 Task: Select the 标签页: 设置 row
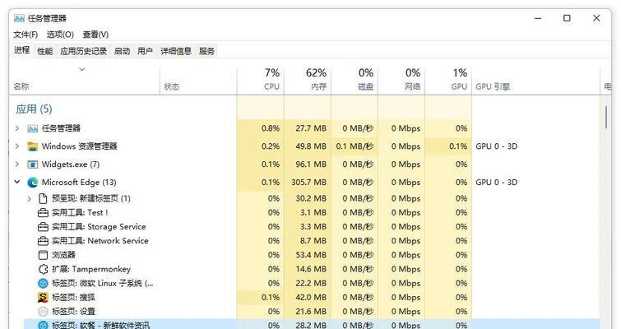[312, 312]
